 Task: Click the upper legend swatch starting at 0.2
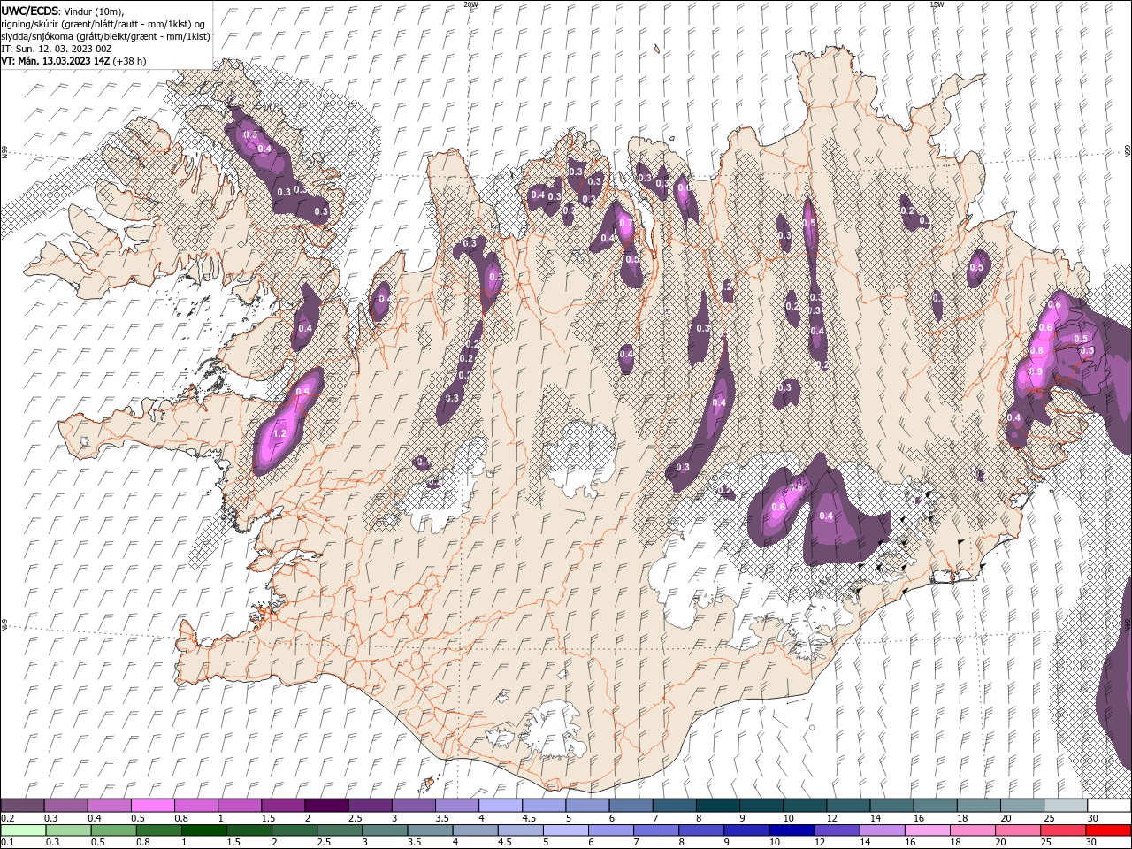(x=22, y=806)
